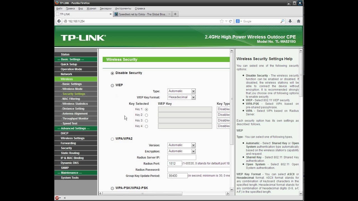Screen dimensions: 358x201
Task: Click the Radius Port field
Action: point(175,163)
